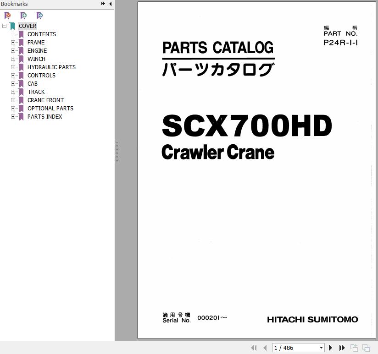378x354 pixels.
Task: Open the CRANE FRONT bookmark label
Action: 45,100
